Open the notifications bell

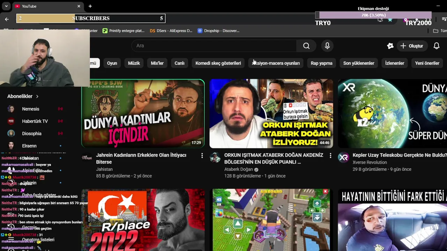437,46
